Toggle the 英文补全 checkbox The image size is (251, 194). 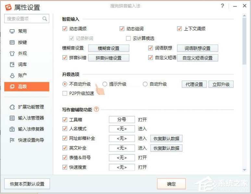tap(65, 148)
